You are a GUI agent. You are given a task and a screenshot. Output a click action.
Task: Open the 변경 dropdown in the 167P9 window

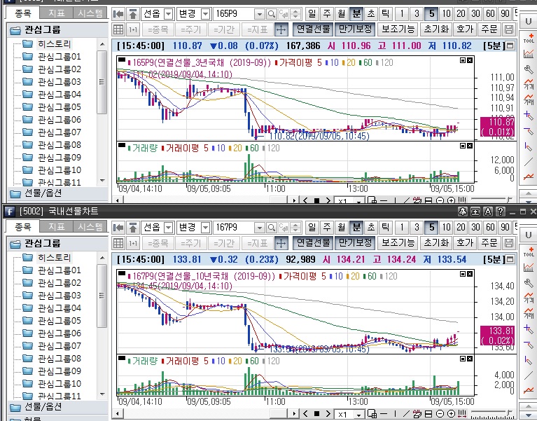point(205,228)
